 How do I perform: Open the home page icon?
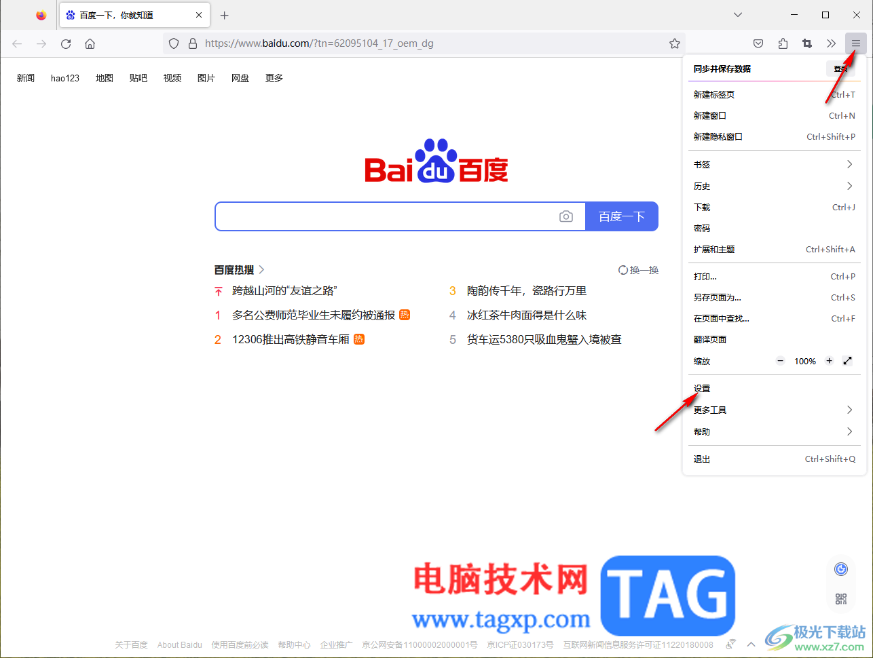click(90, 43)
